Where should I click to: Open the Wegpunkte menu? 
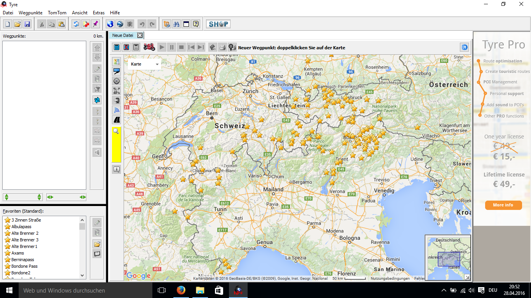[x=31, y=13]
